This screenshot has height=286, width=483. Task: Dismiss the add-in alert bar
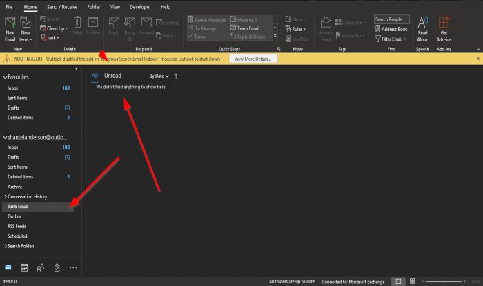[477, 59]
